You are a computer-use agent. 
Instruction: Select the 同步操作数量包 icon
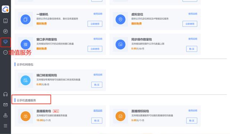pos(120,44)
